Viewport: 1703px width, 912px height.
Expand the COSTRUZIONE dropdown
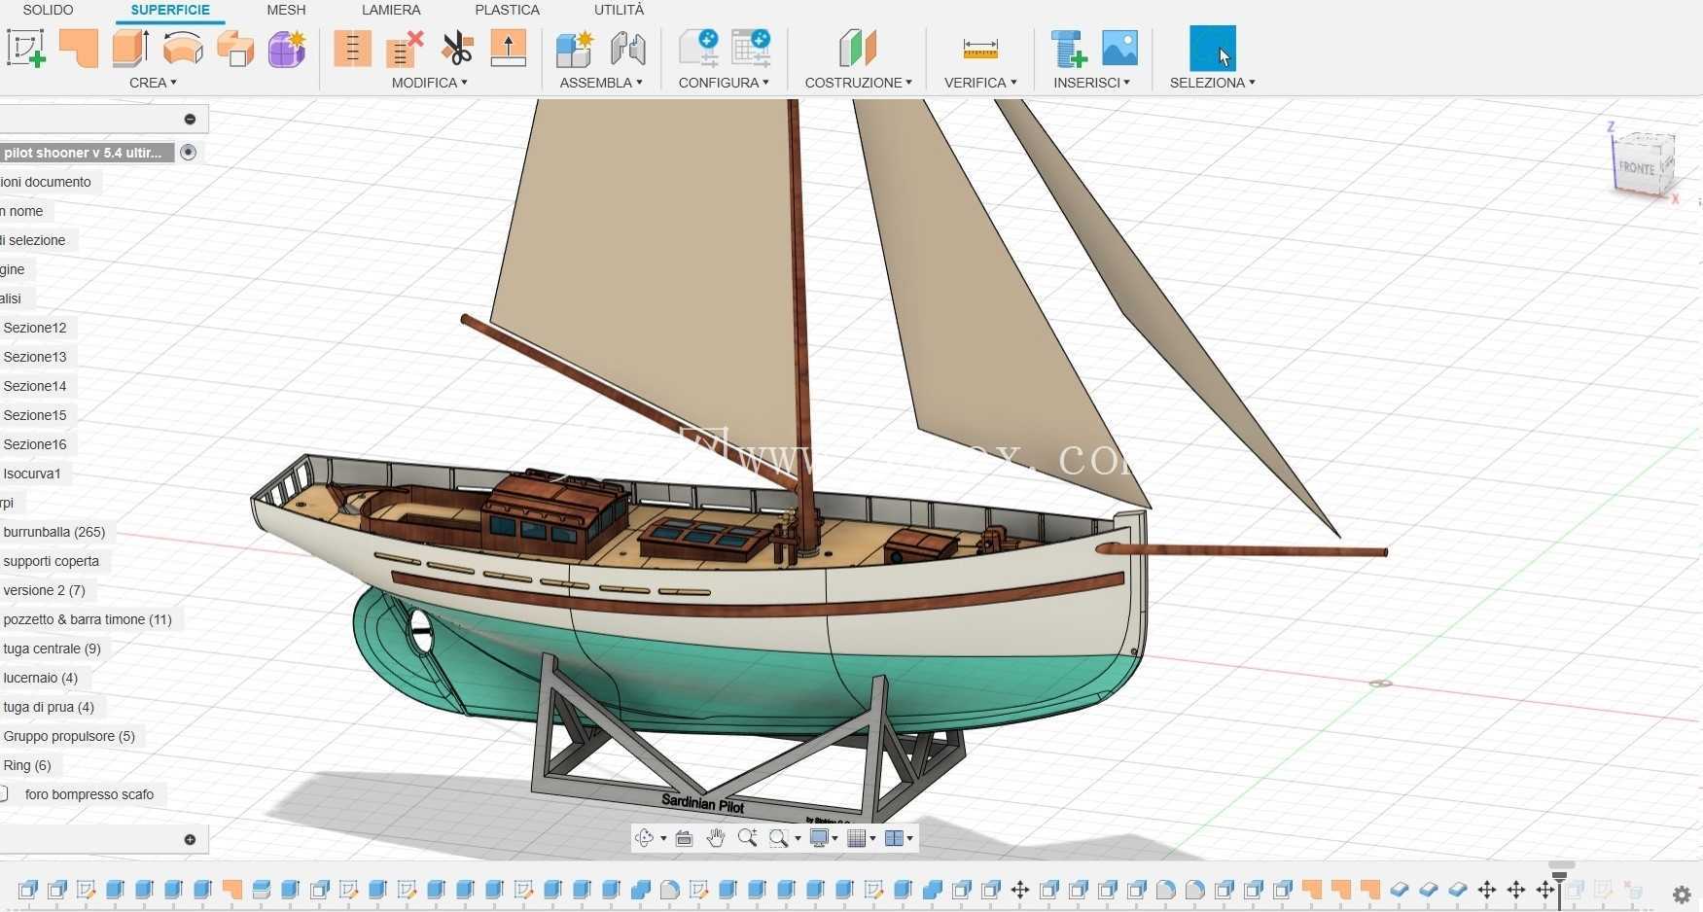[x=858, y=83]
